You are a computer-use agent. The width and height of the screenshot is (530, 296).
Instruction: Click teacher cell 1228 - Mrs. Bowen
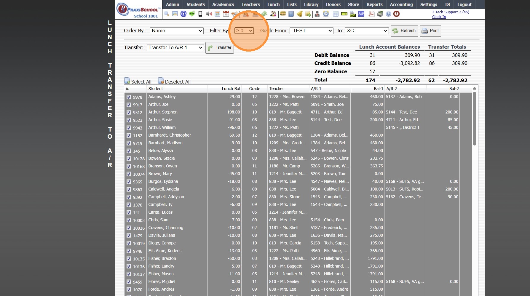(x=287, y=97)
